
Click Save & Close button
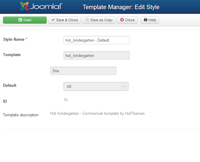click(x=64, y=20)
